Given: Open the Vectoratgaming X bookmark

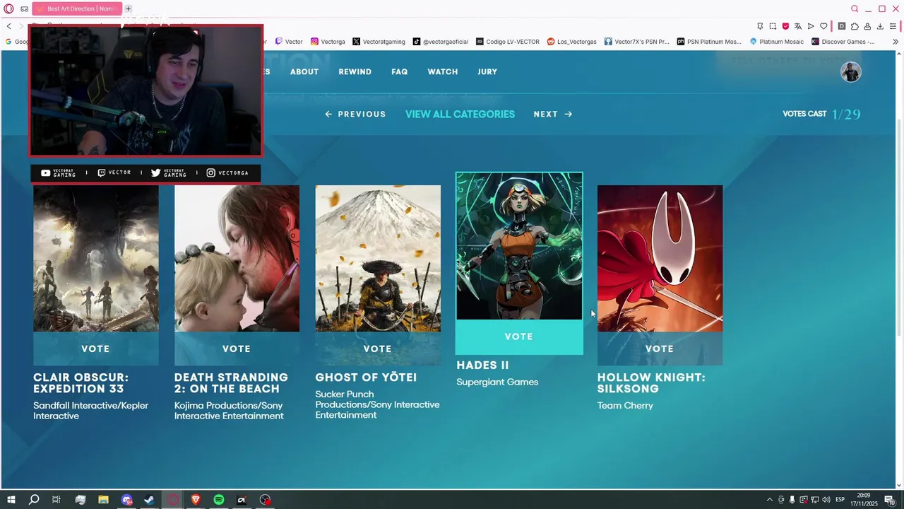Looking at the screenshot, I should [x=379, y=42].
